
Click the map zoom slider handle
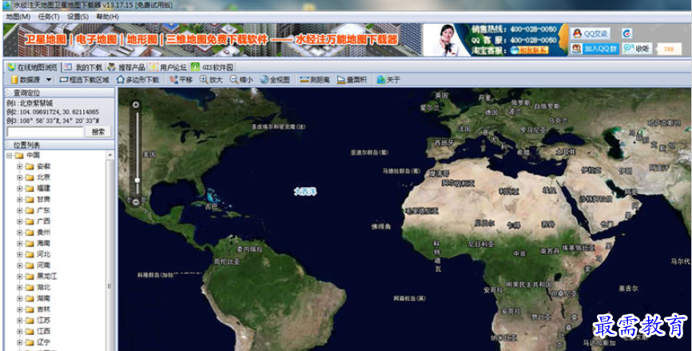[137, 180]
